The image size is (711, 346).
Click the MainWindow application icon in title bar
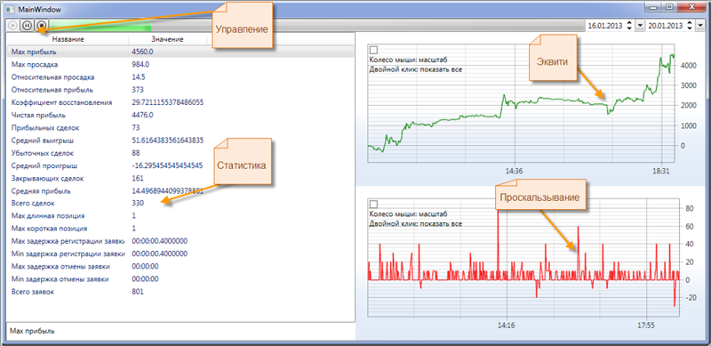pos(11,10)
